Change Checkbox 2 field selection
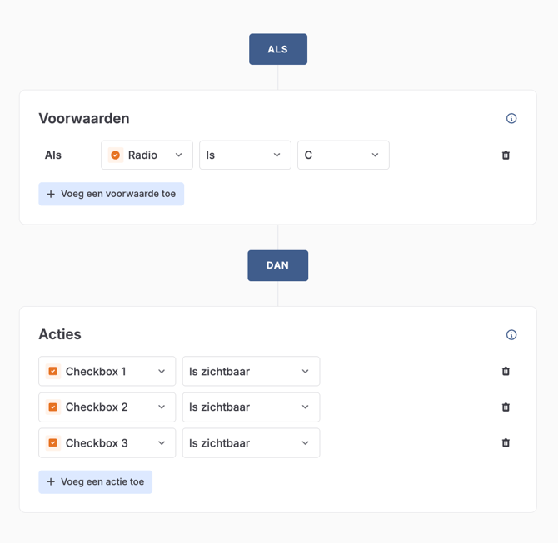The image size is (558, 543). point(107,407)
